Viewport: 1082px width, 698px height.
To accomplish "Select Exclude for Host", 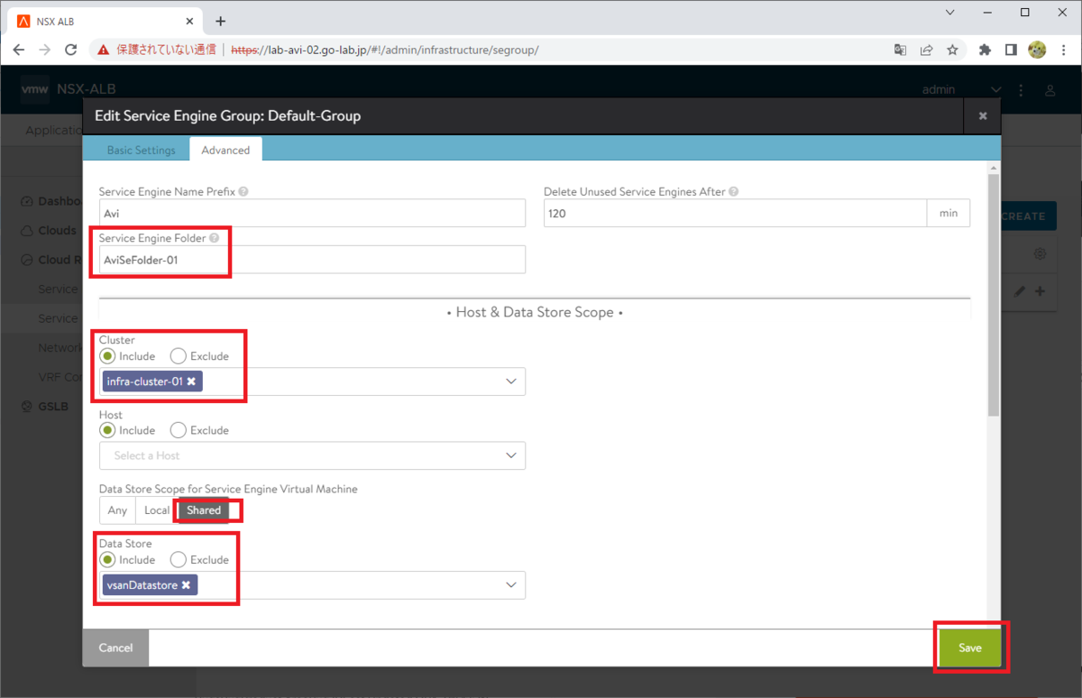I will [179, 430].
